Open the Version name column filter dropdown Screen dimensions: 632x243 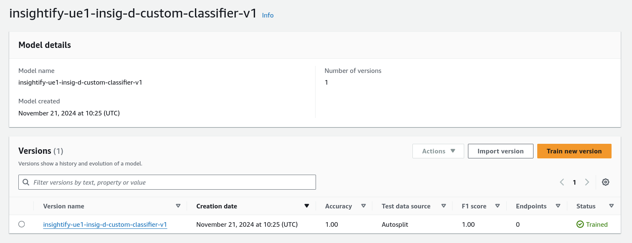point(178,206)
